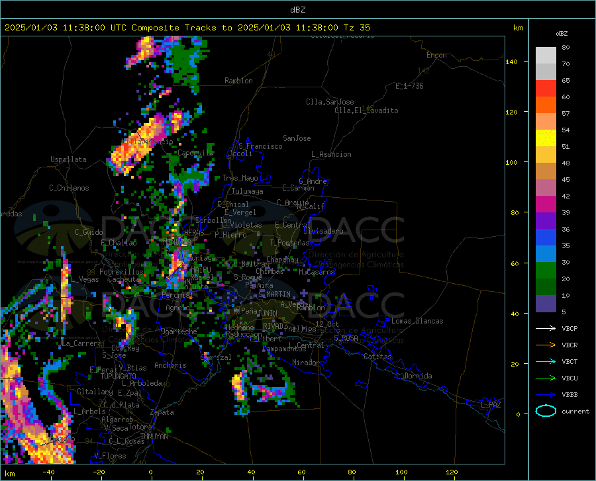Click the Clla.SanJose map label
Screen dimensions: 596x481
point(330,102)
